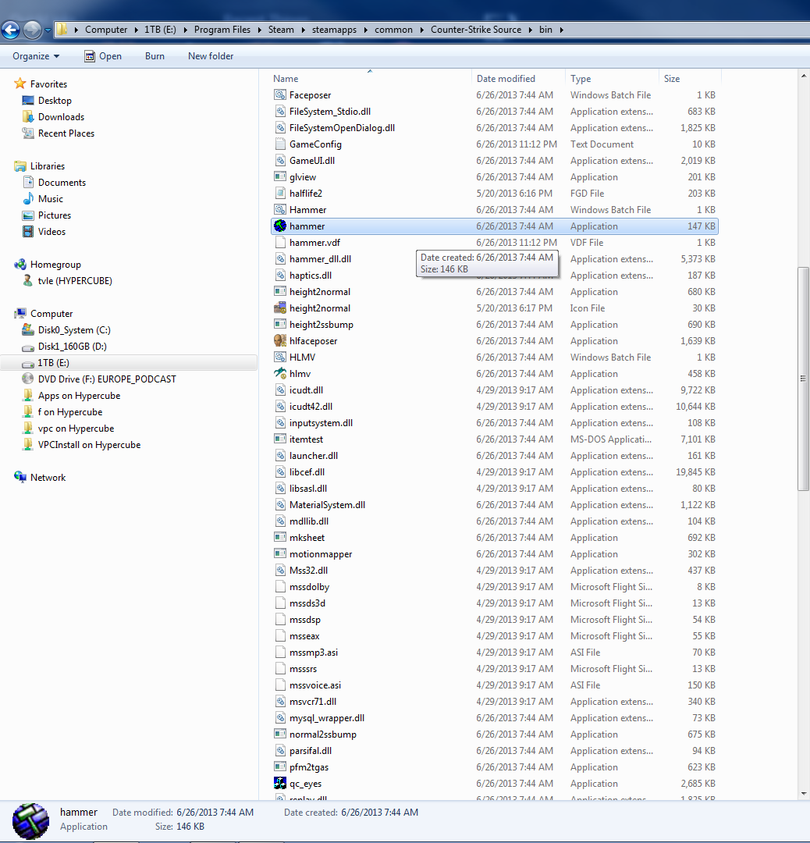810x843 pixels.
Task: Click the itemtest MS-DOS application icon
Action: pos(280,439)
